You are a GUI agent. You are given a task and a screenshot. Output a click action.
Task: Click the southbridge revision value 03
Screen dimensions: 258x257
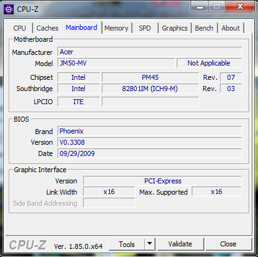(231, 89)
